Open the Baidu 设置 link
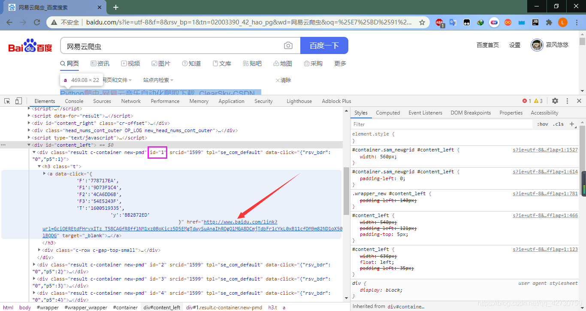Image resolution: width=586 pixels, height=311 pixels. tap(515, 45)
